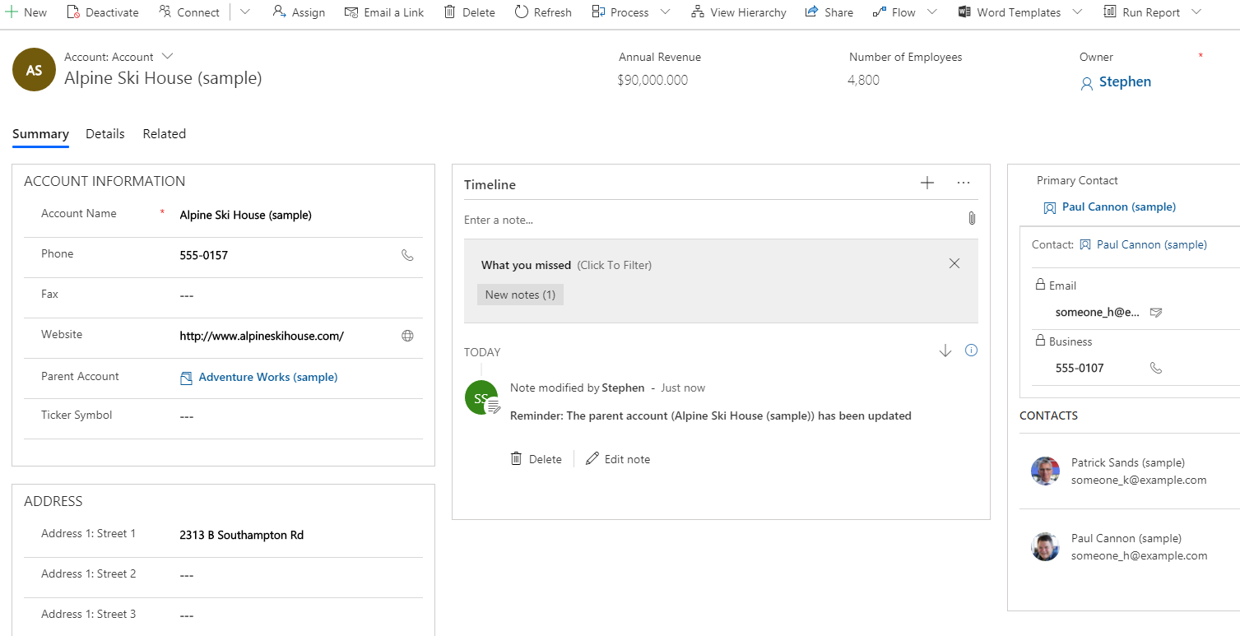This screenshot has height=636, width=1240.
Task: Click the Enter a note field
Action: [x=708, y=220]
